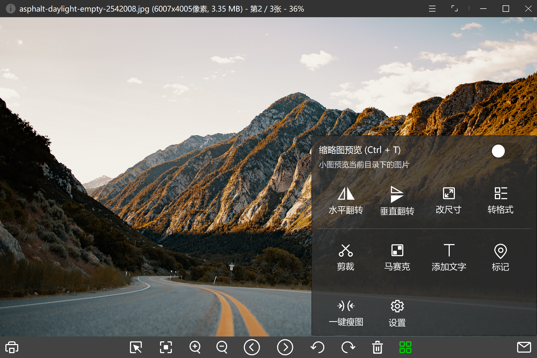This screenshot has width=537, height=358.
Task: Click the horizontal flip (水平翻转) icon
Action: click(346, 194)
